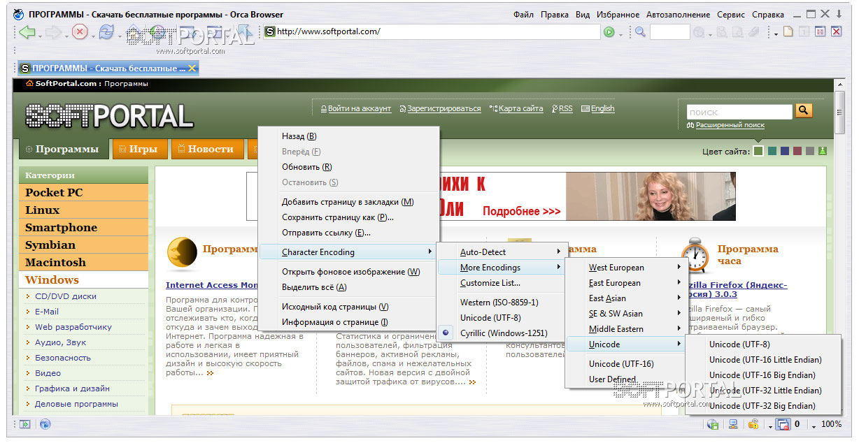The image size is (859, 443).
Task: Expand the Auto-Detect submenu
Action: (x=501, y=252)
